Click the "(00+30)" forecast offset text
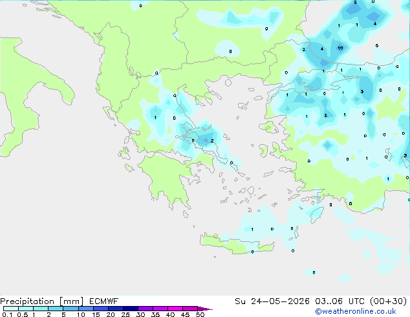Screen dimensions: 410x317 (x=389, y=301)
